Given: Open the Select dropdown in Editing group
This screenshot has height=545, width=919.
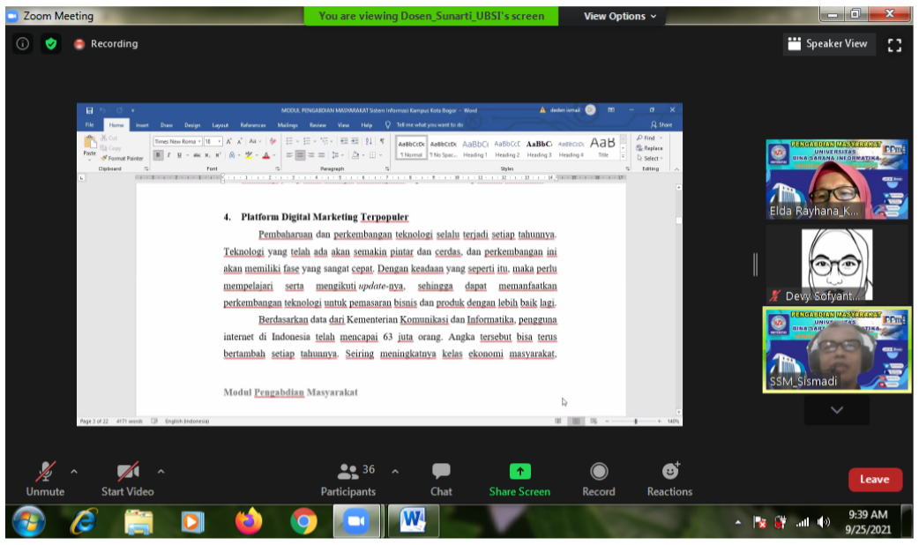Looking at the screenshot, I should 651,158.
